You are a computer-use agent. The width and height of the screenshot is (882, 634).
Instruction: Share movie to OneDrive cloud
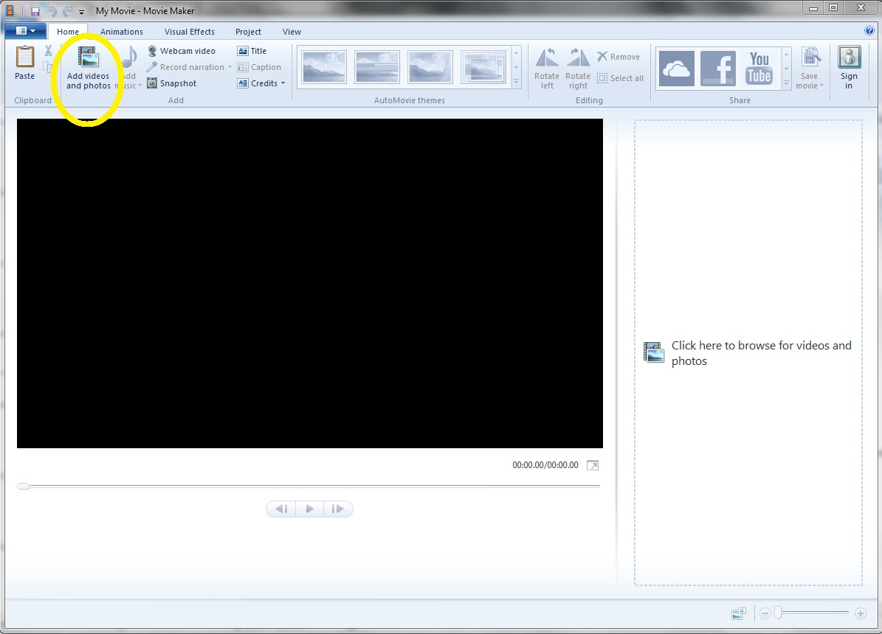676,69
